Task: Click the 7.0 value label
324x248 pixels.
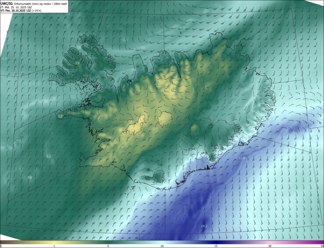Action: pos(30,178)
